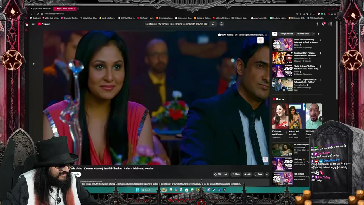Save the video to a playlist
This screenshot has width=364, height=205.
click(x=258, y=174)
